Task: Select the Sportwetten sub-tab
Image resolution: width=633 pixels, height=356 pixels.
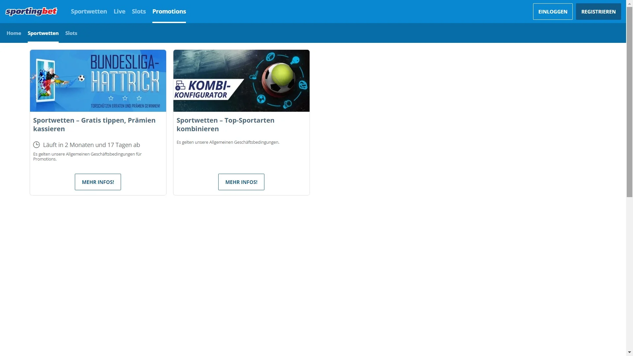Action: point(43,33)
